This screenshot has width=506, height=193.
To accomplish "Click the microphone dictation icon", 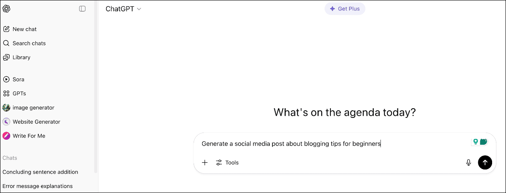I will [x=469, y=163].
